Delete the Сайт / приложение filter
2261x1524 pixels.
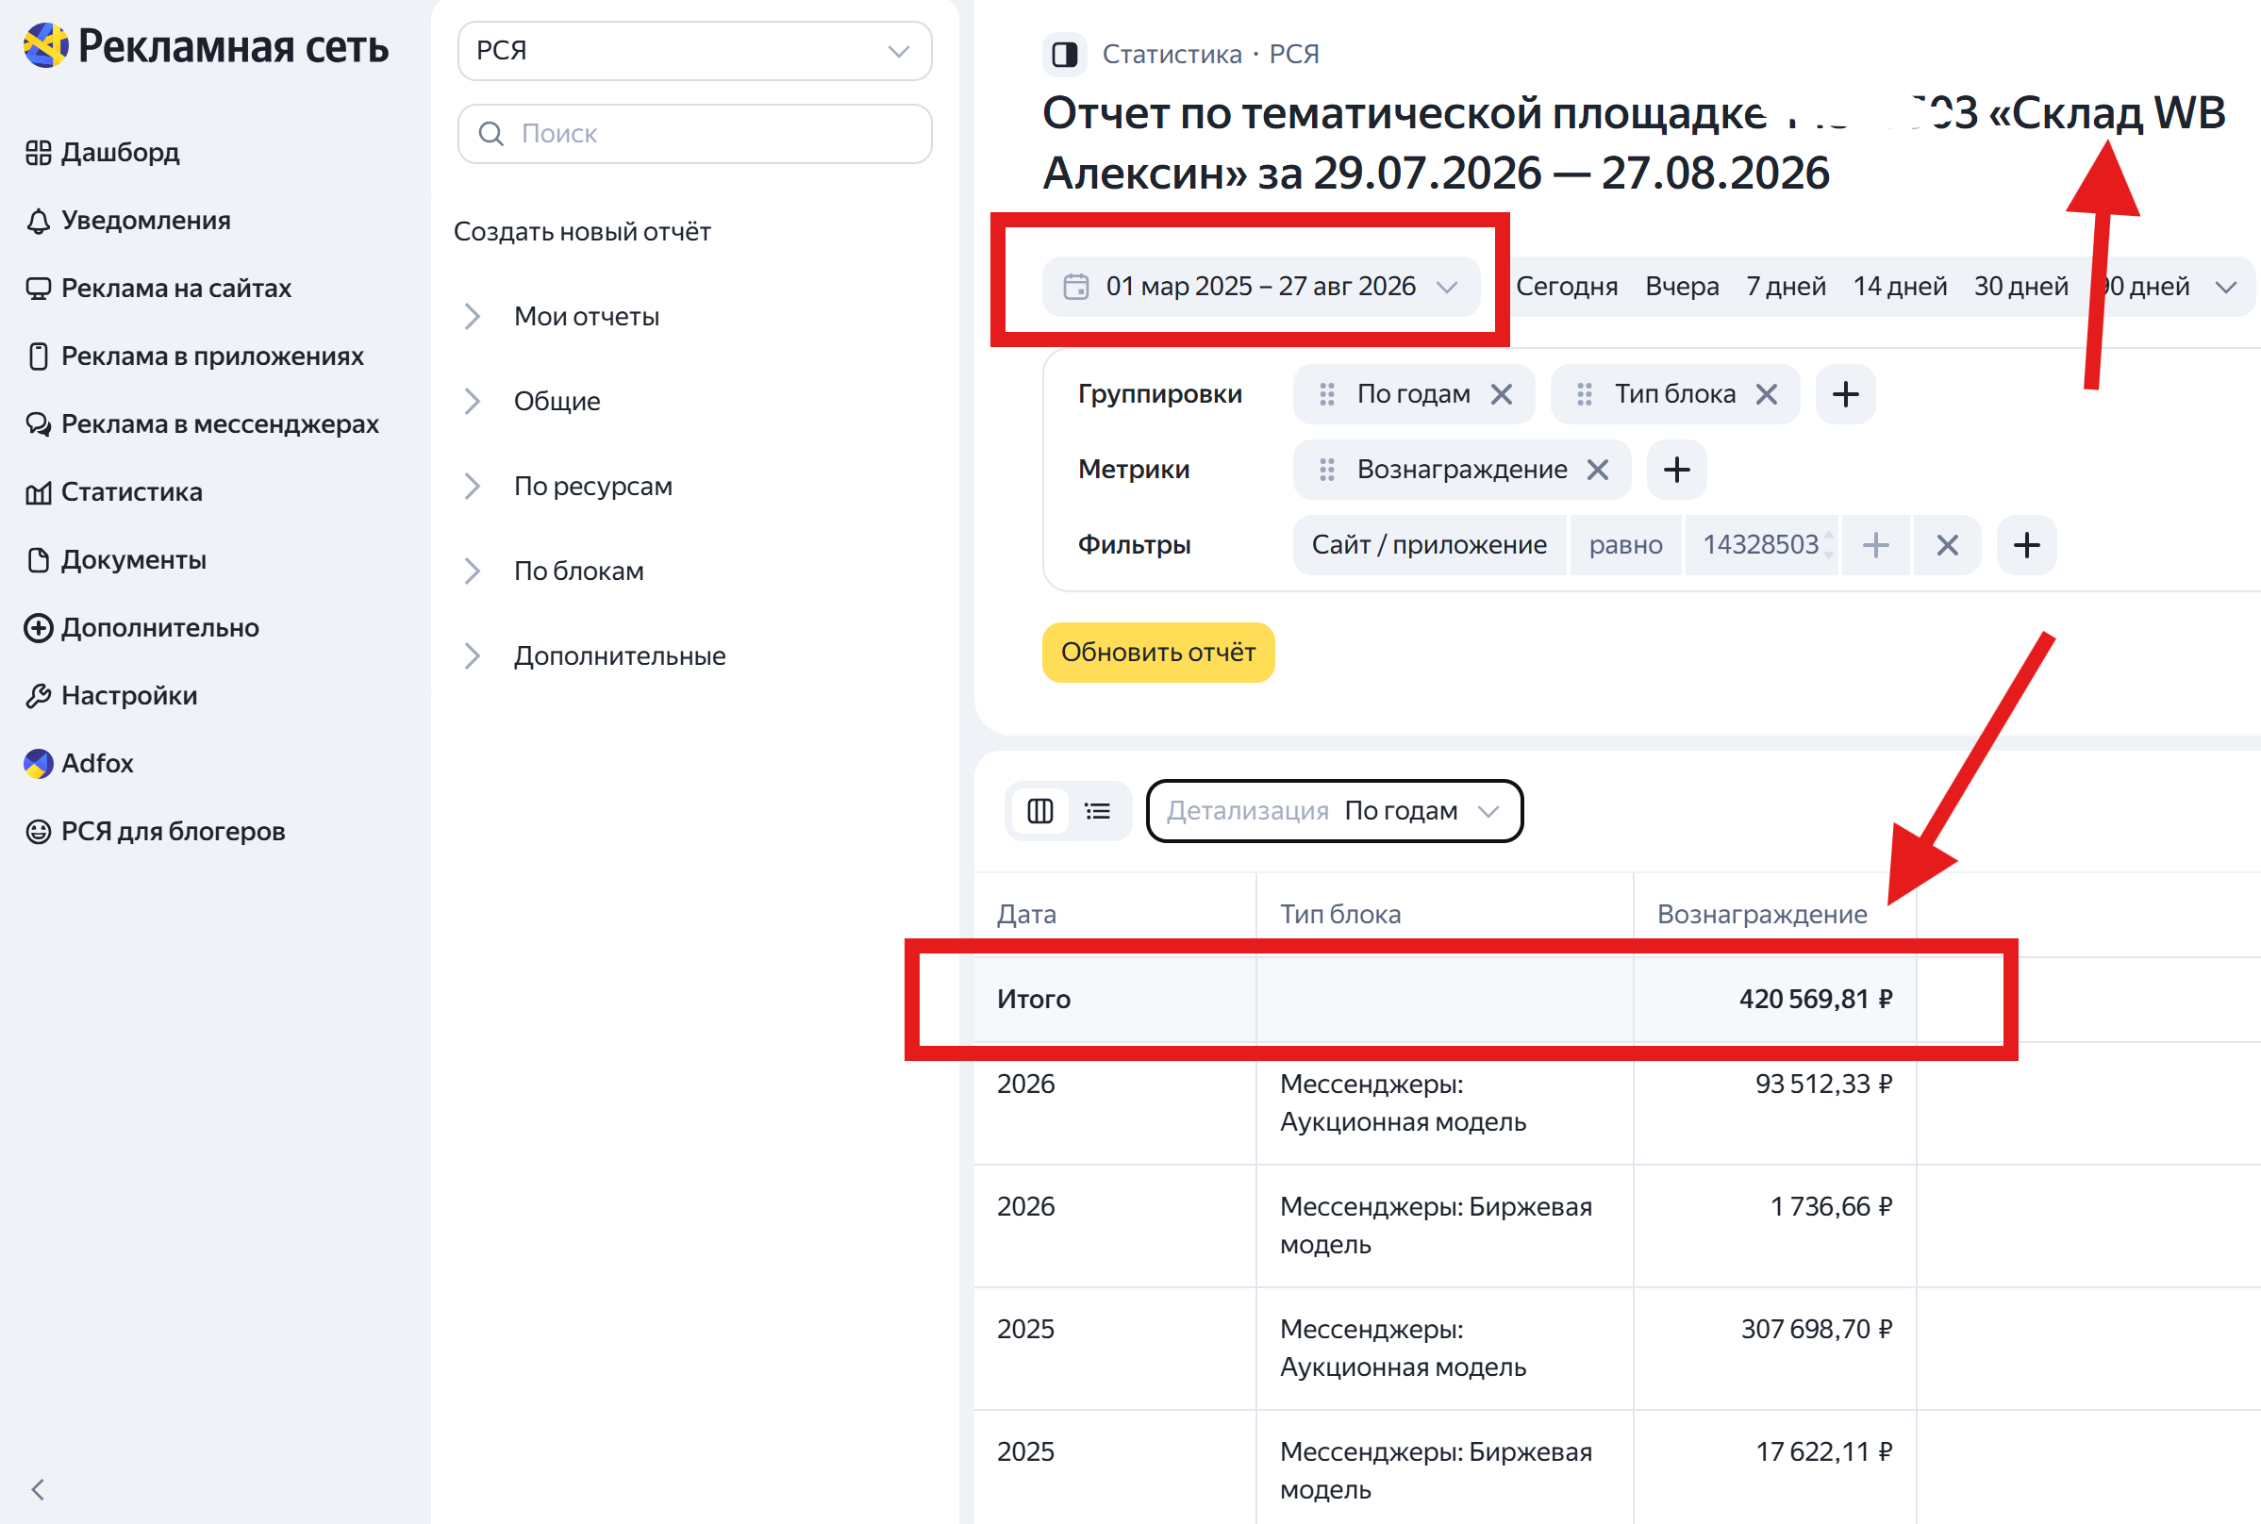(x=1947, y=545)
